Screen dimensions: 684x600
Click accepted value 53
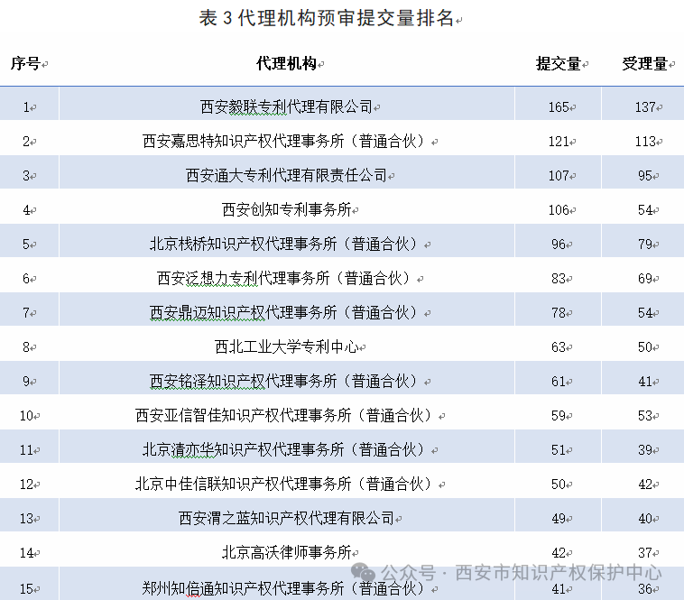click(x=645, y=416)
